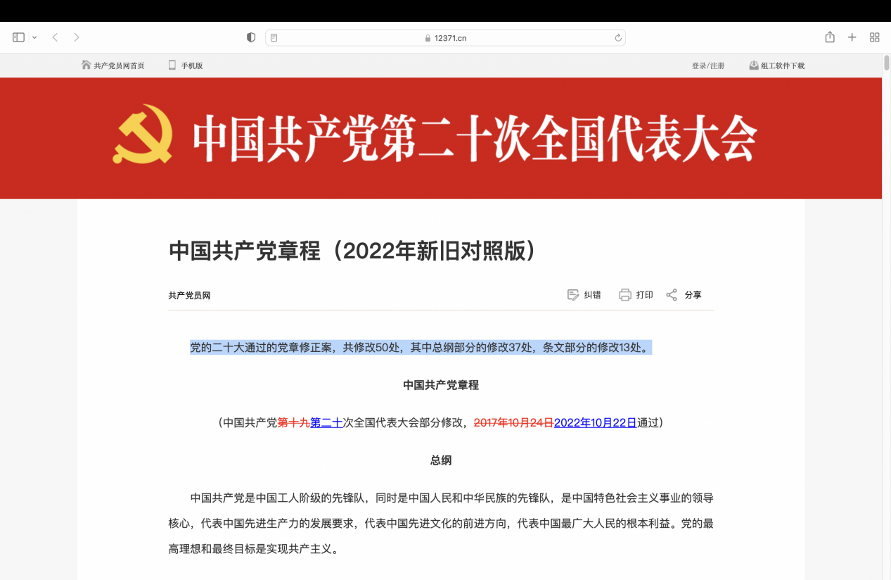Image resolution: width=891 pixels, height=580 pixels.
Task: Click the privacy shield icon
Action: pyautogui.click(x=251, y=37)
